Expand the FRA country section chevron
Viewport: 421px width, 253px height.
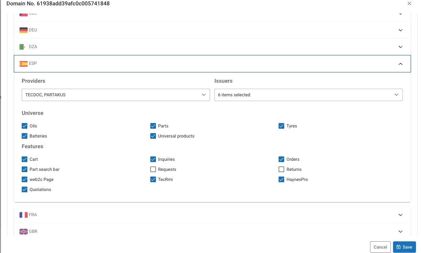pyautogui.click(x=401, y=215)
